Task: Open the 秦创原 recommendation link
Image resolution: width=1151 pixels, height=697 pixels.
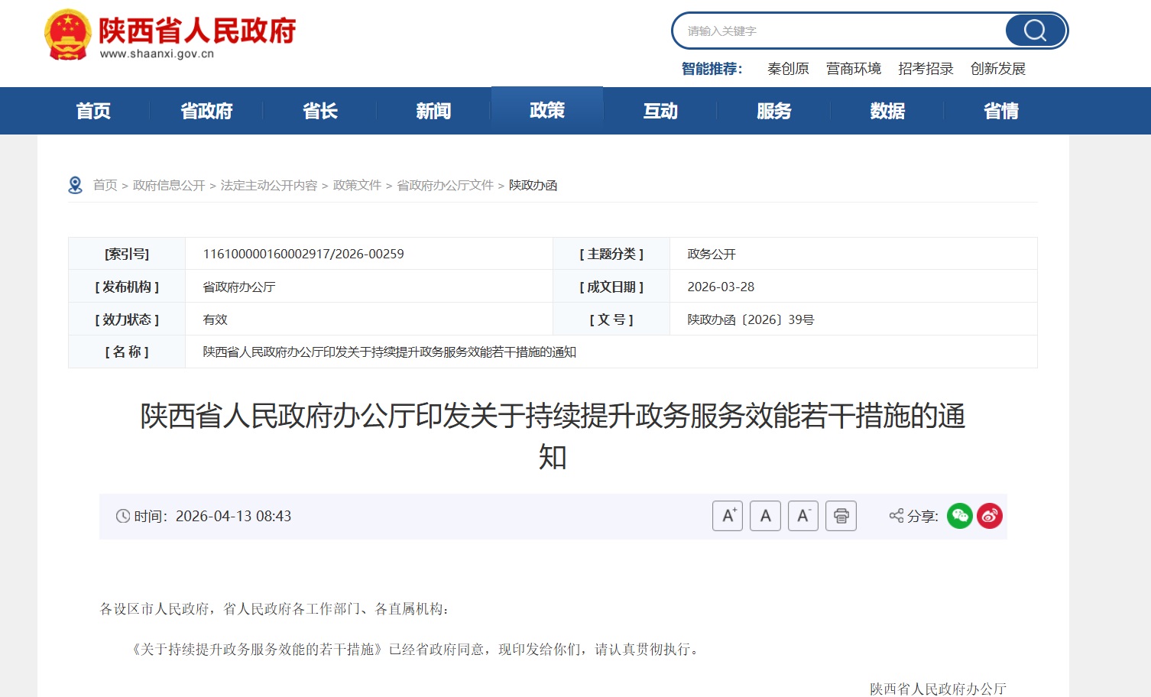Action: click(788, 68)
